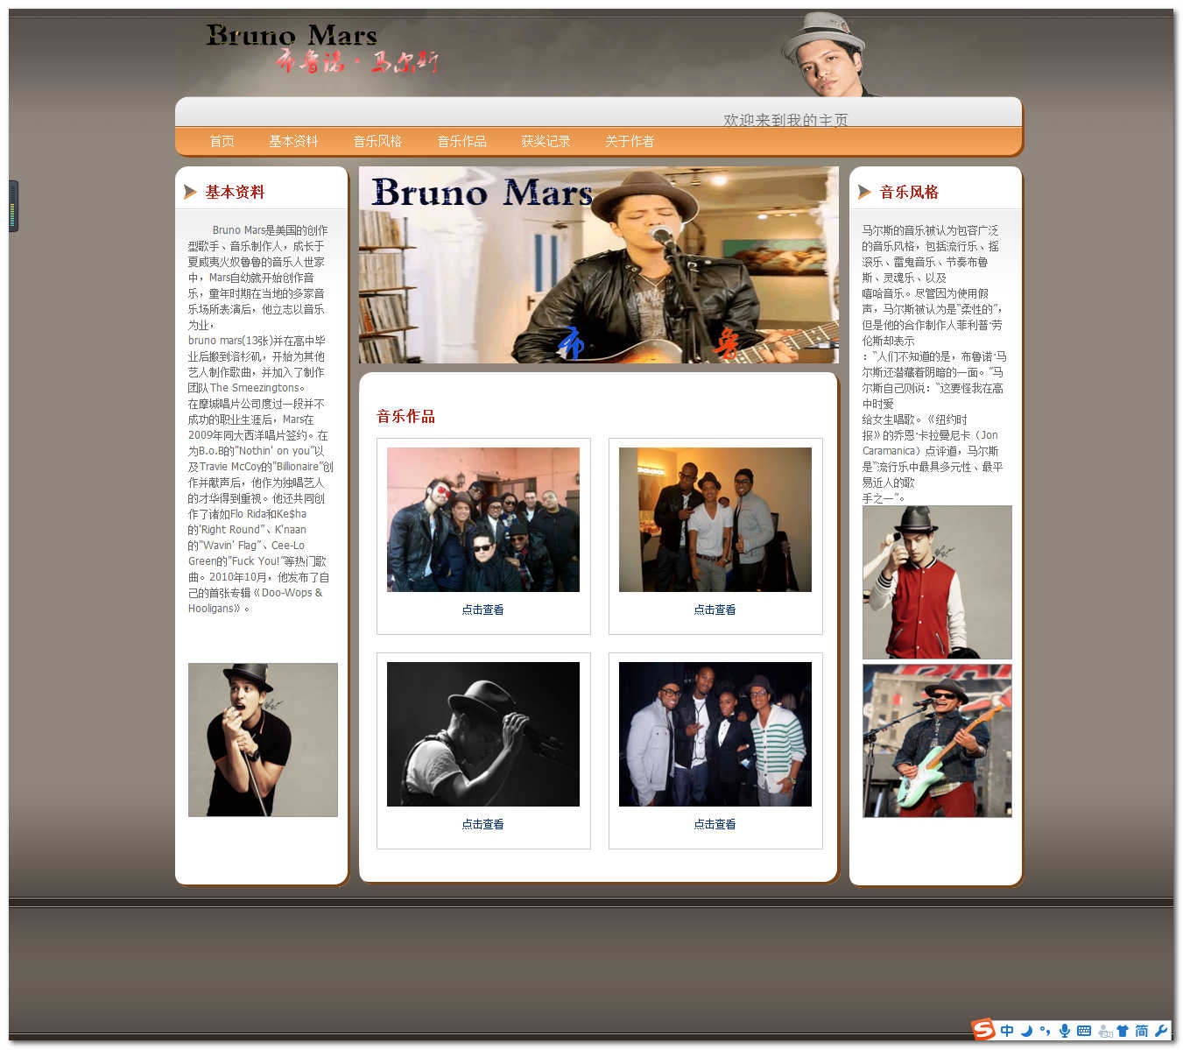1183x1050 pixels.
Task: Open the four-person striped cardigan photo
Action: point(715,734)
